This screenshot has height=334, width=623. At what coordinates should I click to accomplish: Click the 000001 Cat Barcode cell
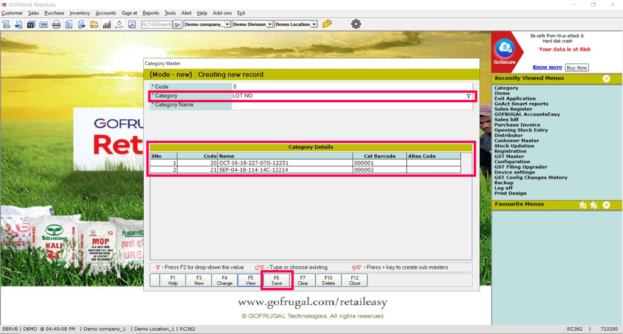(380, 163)
